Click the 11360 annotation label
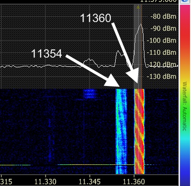Image resolution: width=191 pixels, height=186 pixels. [x=95, y=18]
